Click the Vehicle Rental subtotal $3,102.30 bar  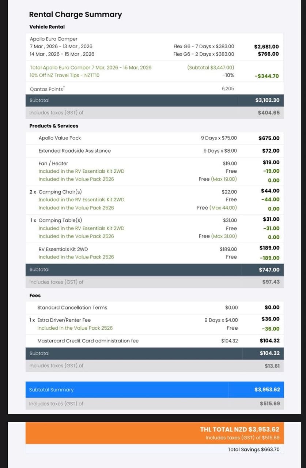click(x=155, y=100)
